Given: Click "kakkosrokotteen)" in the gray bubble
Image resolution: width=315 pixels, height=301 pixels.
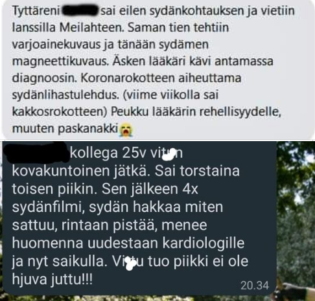Looking at the screenshot, I should (x=60, y=112).
